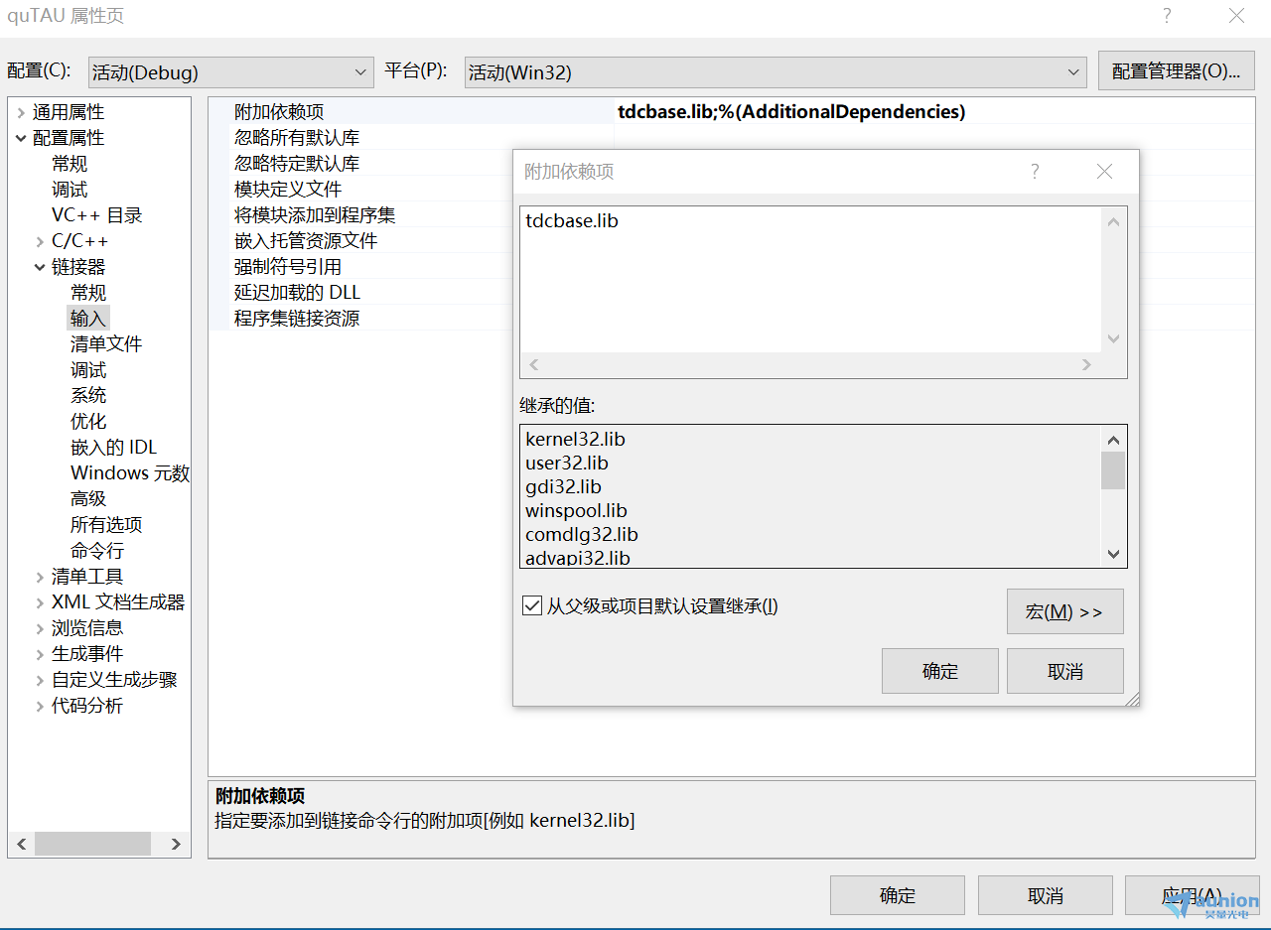1271x930 pixels.
Task: Click help icon in quTAU 属性页 title bar
Action: coord(1167,16)
